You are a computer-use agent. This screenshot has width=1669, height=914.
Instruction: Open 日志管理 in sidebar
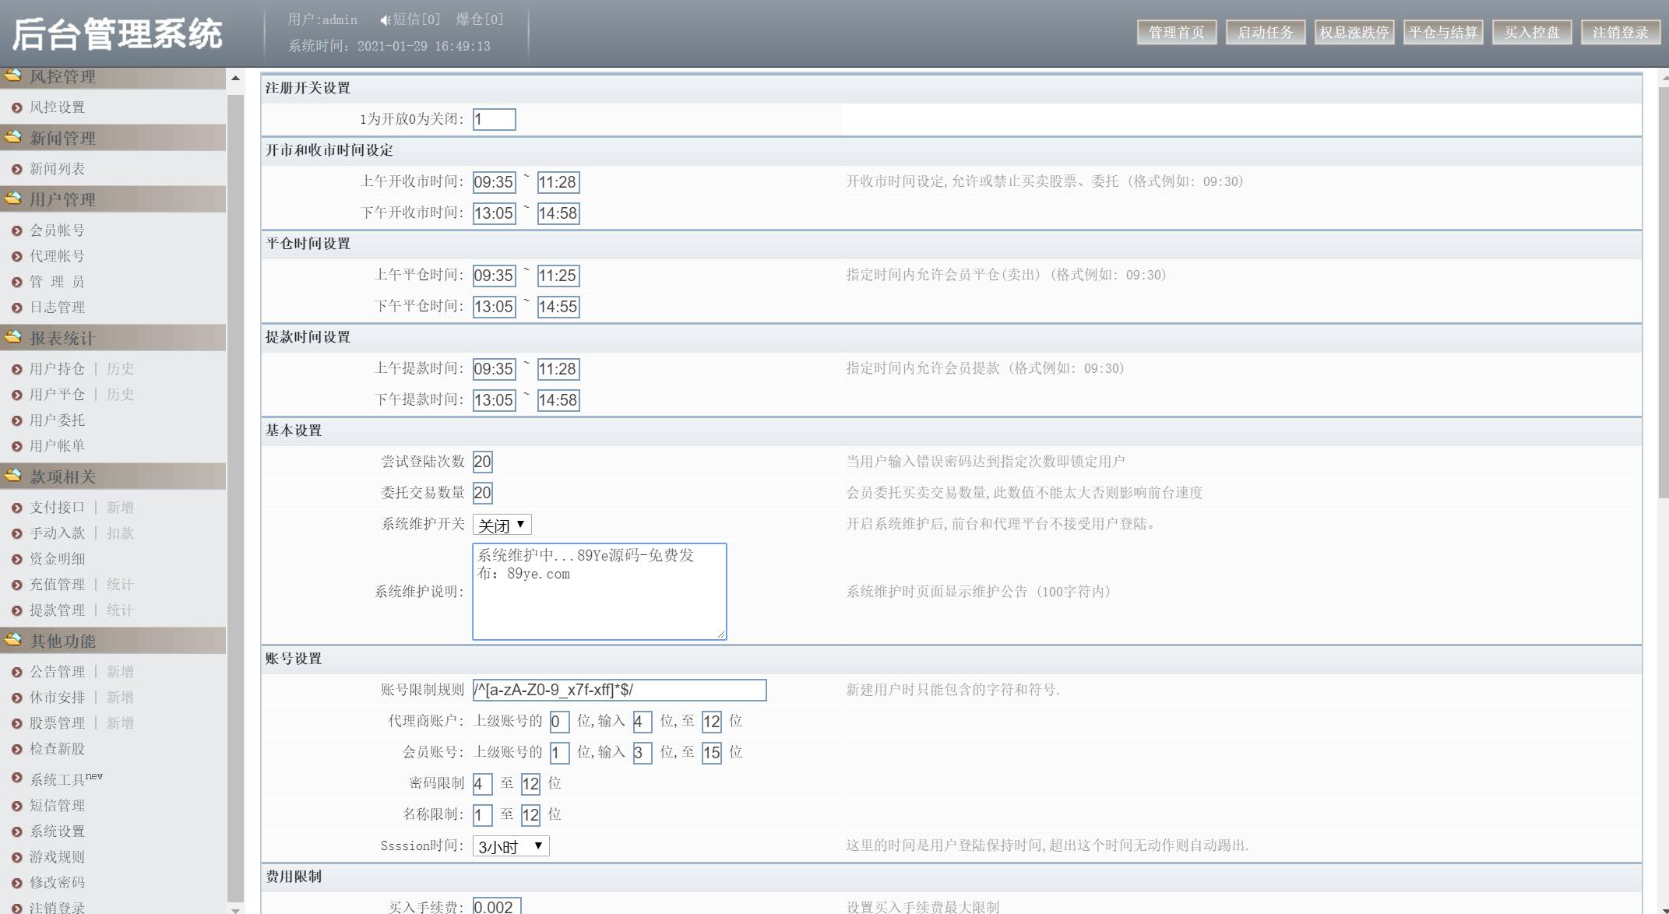coord(57,308)
